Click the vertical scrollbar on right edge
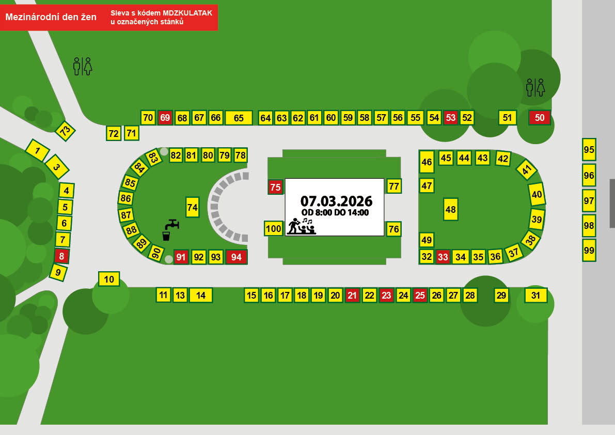 [x=612, y=203]
